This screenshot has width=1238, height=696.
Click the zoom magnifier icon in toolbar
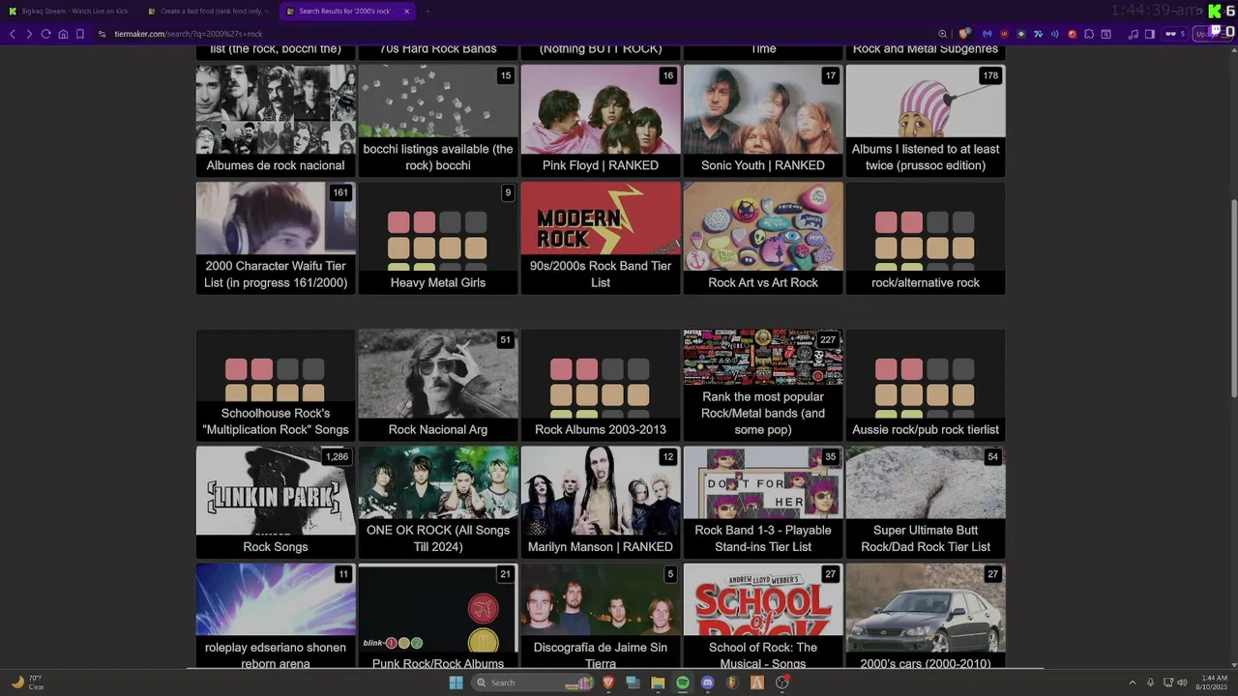click(x=942, y=34)
